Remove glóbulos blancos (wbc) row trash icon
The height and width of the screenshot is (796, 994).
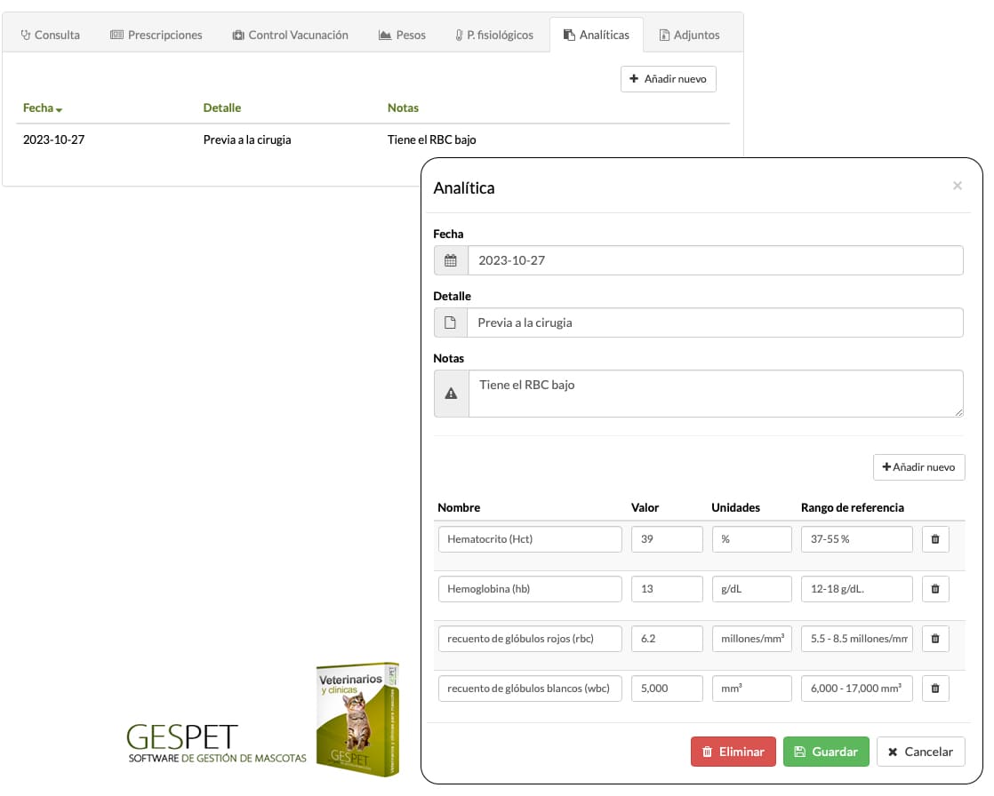(x=935, y=689)
